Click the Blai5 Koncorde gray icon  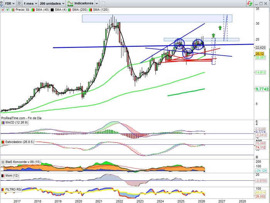(x=3, y=161)
